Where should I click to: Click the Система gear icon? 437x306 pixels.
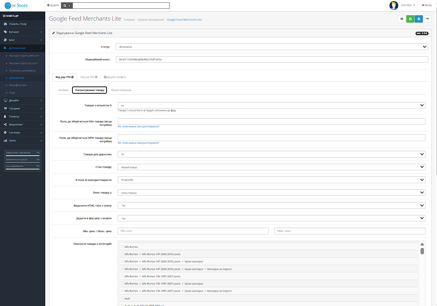click(x=5, y=132)
